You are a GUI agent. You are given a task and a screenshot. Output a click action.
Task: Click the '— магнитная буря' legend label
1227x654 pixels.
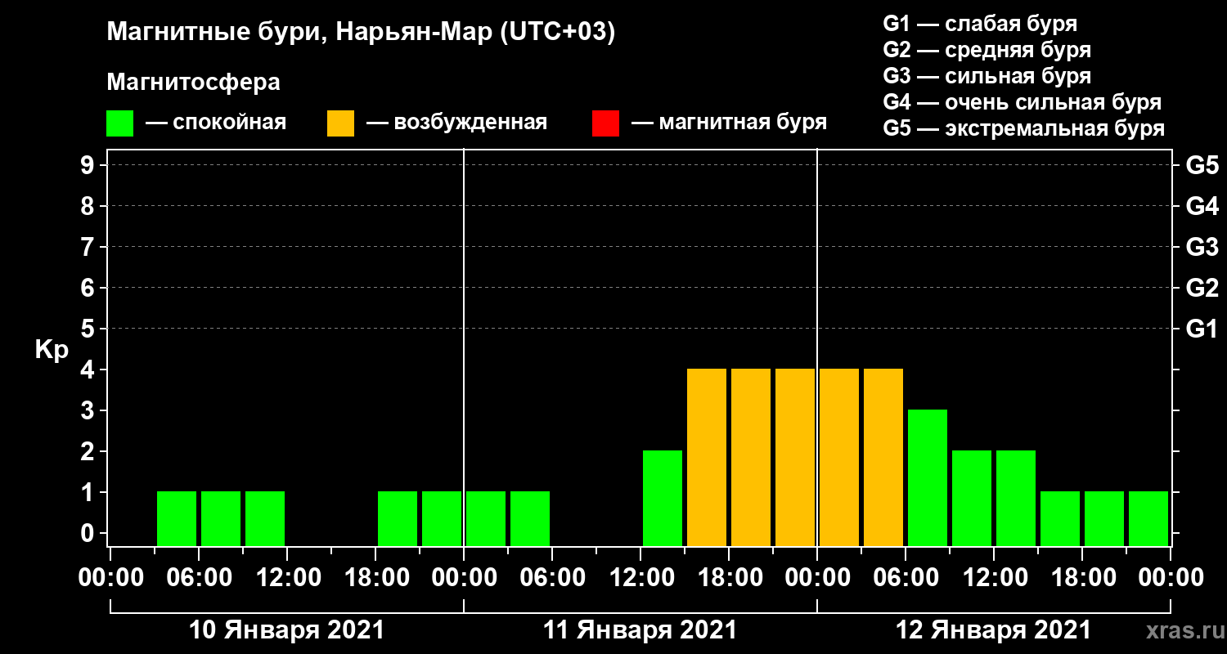(x=729, y=123)
